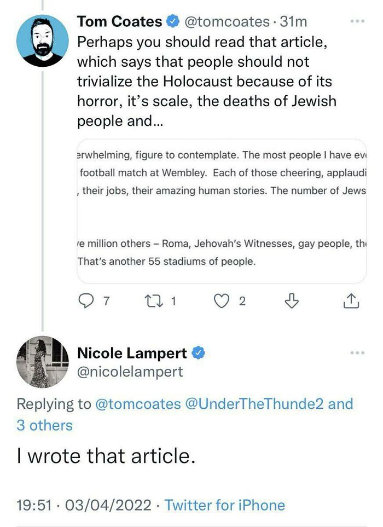
Task: Open Nicole Lampert's profile photo
Action: (43, 362)
